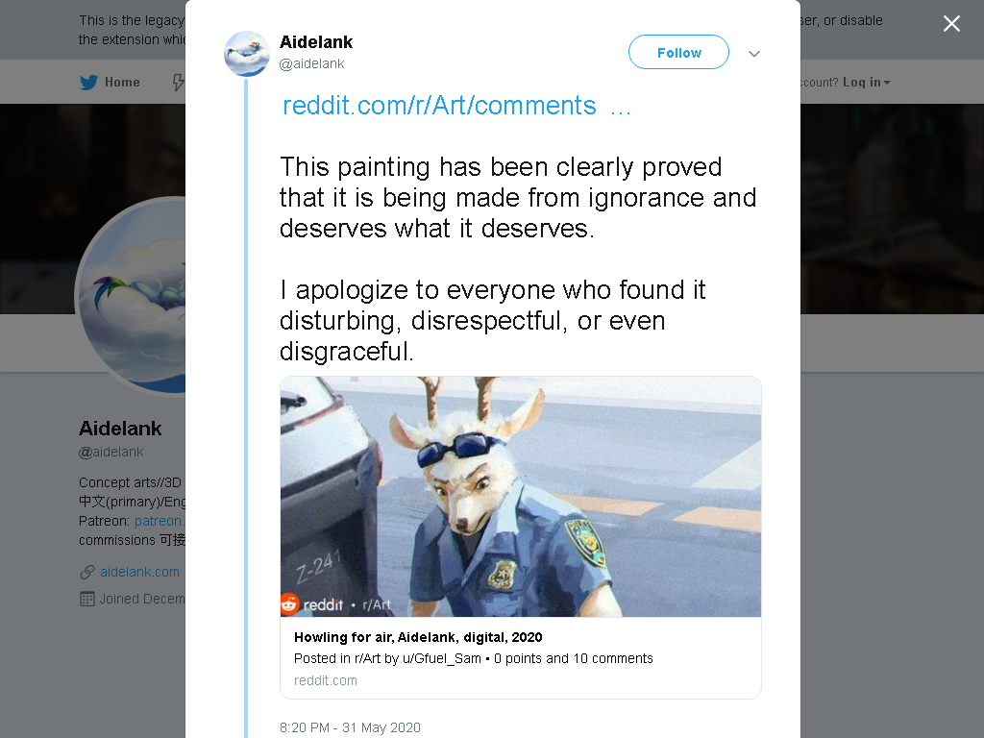The image size is (984, 738).
Task: Expand the tweet options chevron menu
Action: tap(754, 54)
